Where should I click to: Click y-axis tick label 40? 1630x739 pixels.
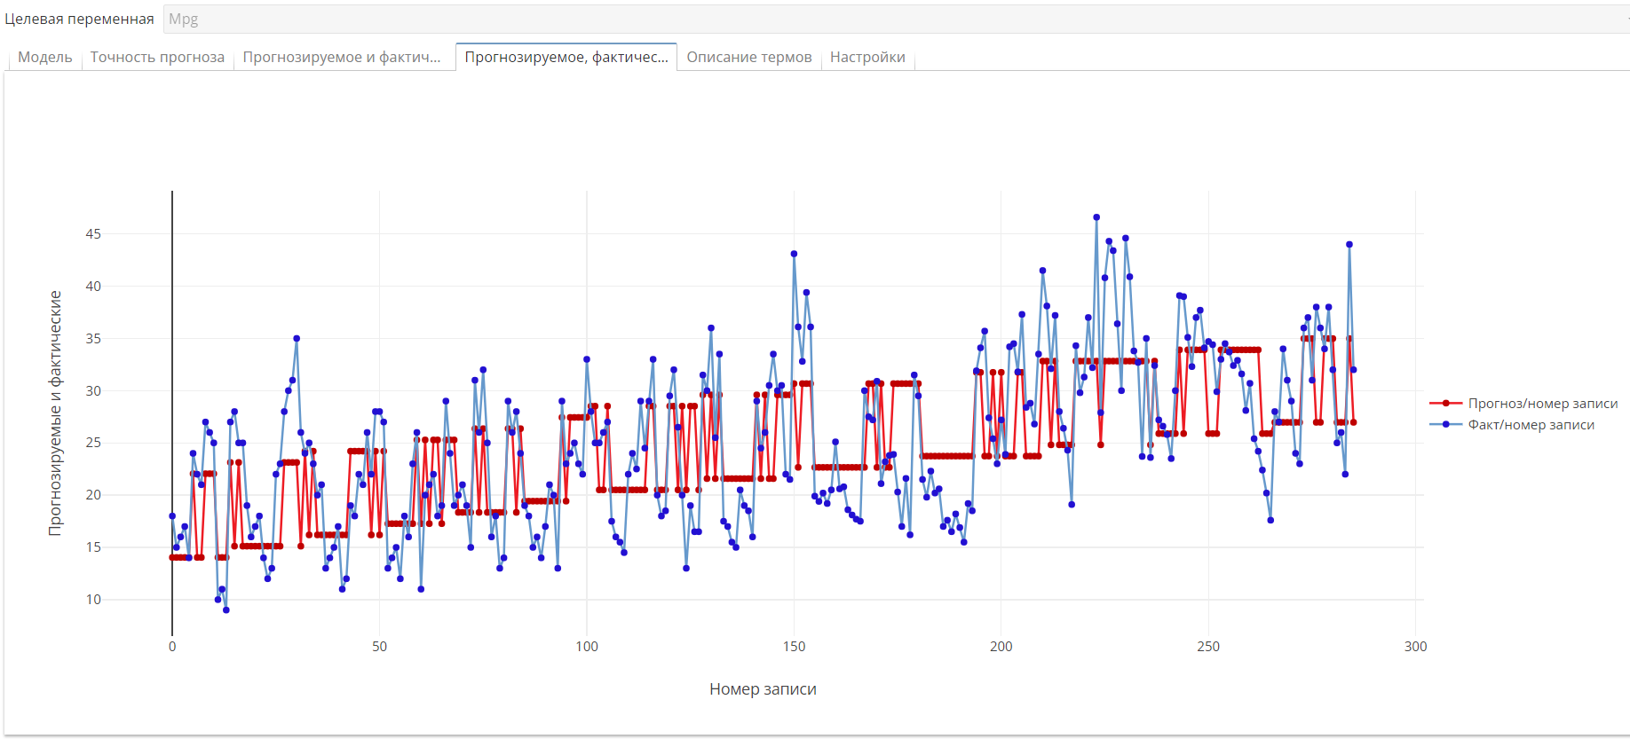(93, 287)
